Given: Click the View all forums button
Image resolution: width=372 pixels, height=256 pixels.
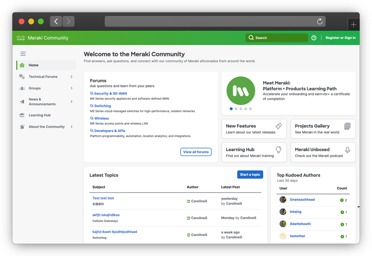Looking at the screenshot, I should 196,152.
